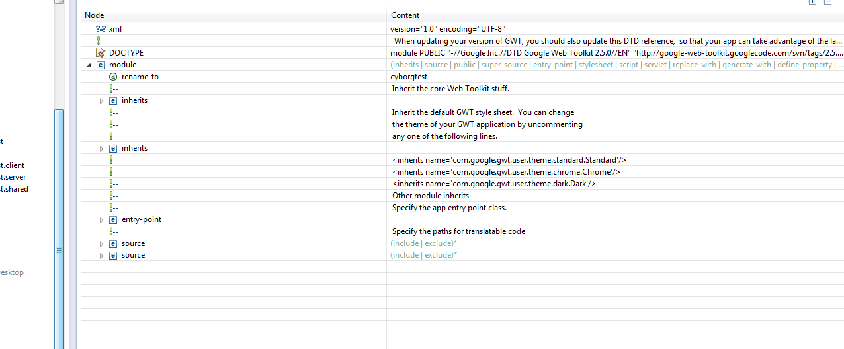
Task: Expand the first inherits node
Action: click(102, 101)
